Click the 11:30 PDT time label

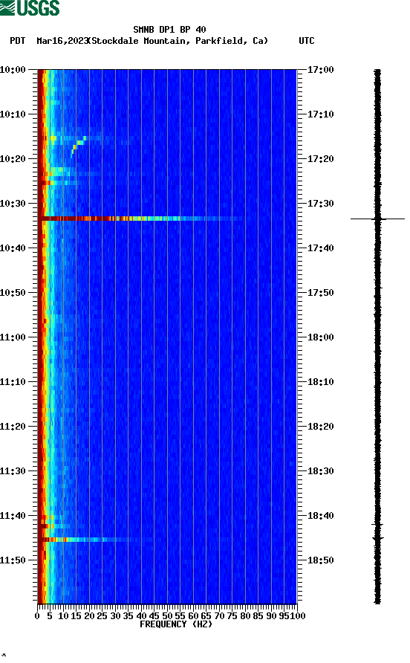[x=13, y=471]
